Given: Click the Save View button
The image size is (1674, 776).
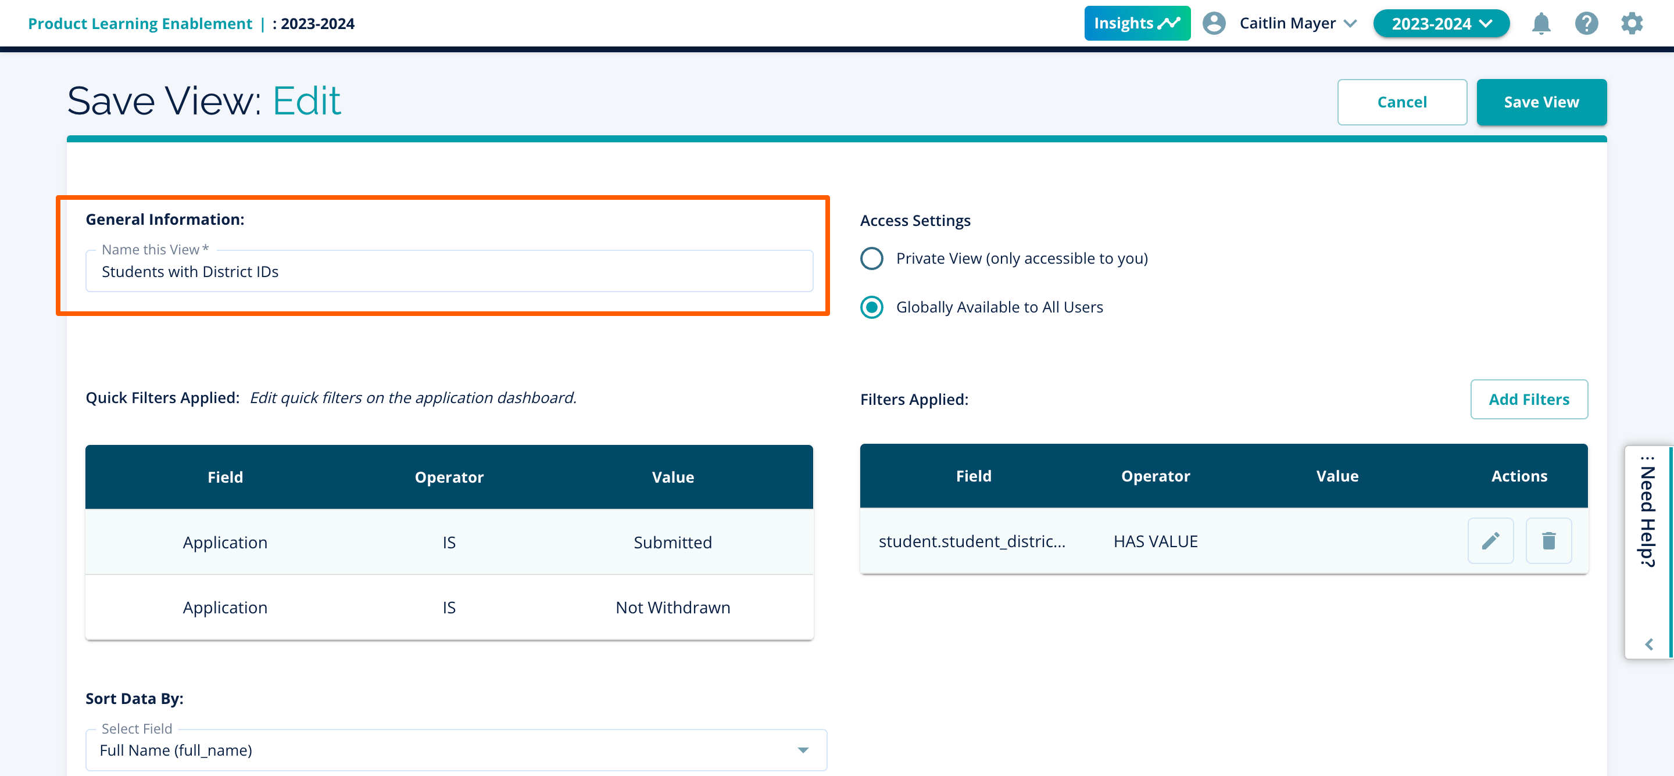Looking at the screenshot, I should (x=1541, y=102).
